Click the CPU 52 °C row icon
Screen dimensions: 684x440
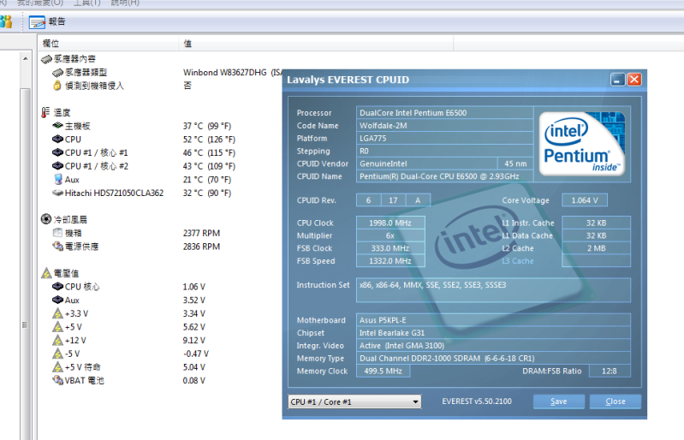click(x=57, y=140)
